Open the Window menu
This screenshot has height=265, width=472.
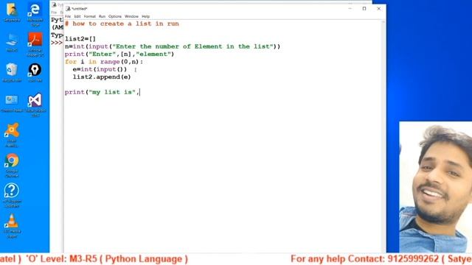pyautogui.click(x=131, y=16)
